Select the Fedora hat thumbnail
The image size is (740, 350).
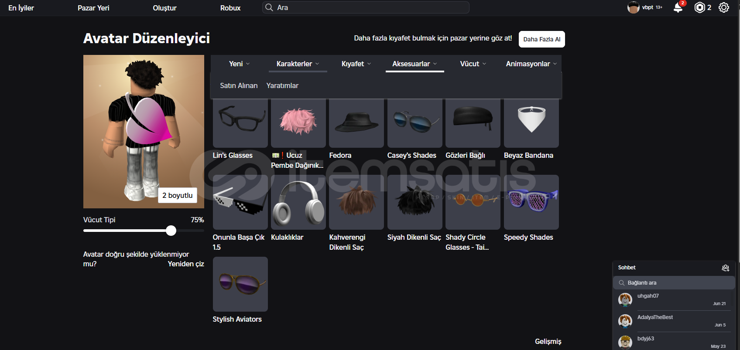[x=356, y=123]
